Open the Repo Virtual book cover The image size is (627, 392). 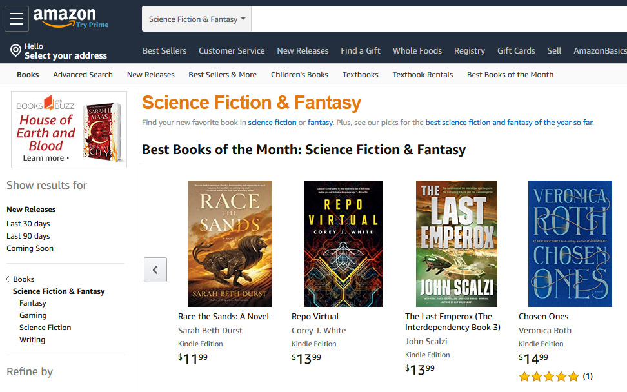click(x=343, y=243)
